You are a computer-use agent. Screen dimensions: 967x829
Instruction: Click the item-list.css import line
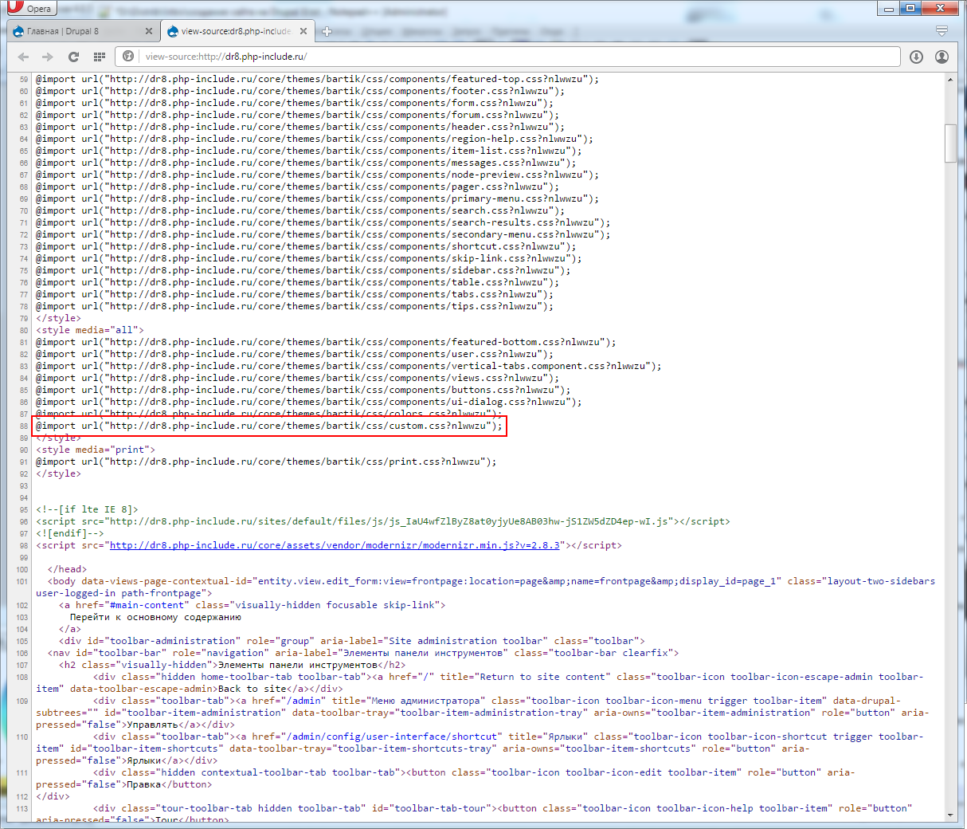(308, 151)
